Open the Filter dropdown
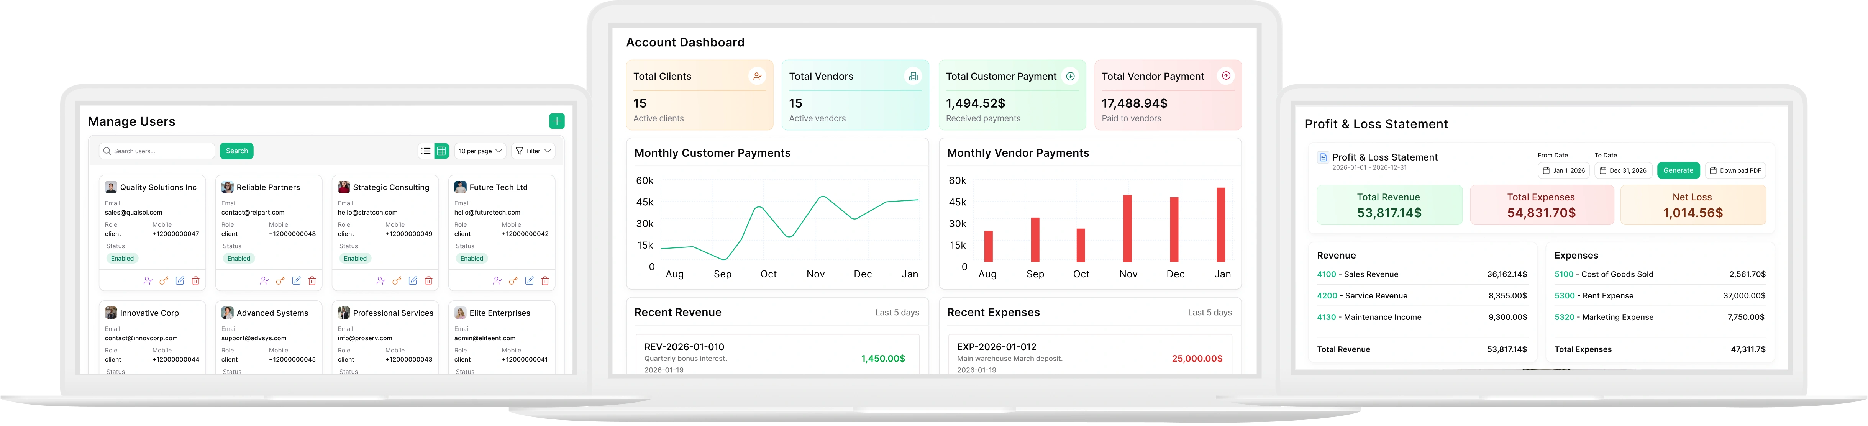The width and height of the screenshot is (1868, 426). [x=533, y=151]
